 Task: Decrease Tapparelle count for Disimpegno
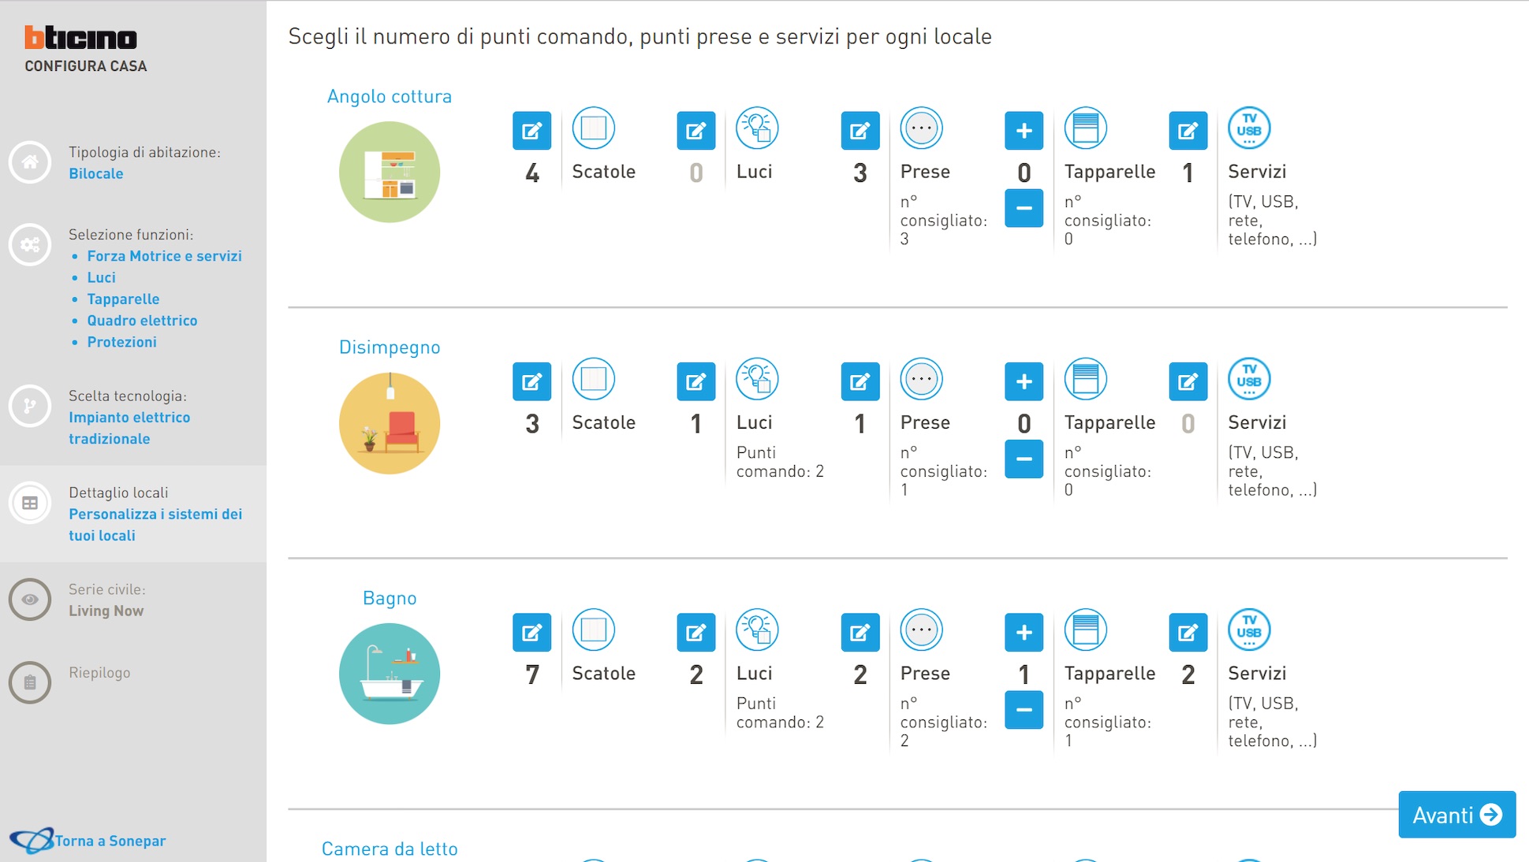(1024, 459)
